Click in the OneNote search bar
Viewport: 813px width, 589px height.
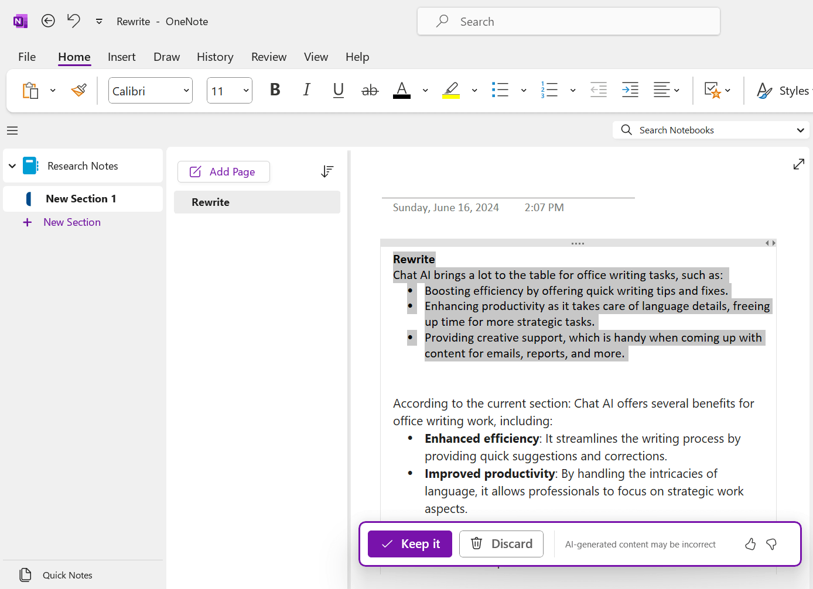(x=568, y=21)
